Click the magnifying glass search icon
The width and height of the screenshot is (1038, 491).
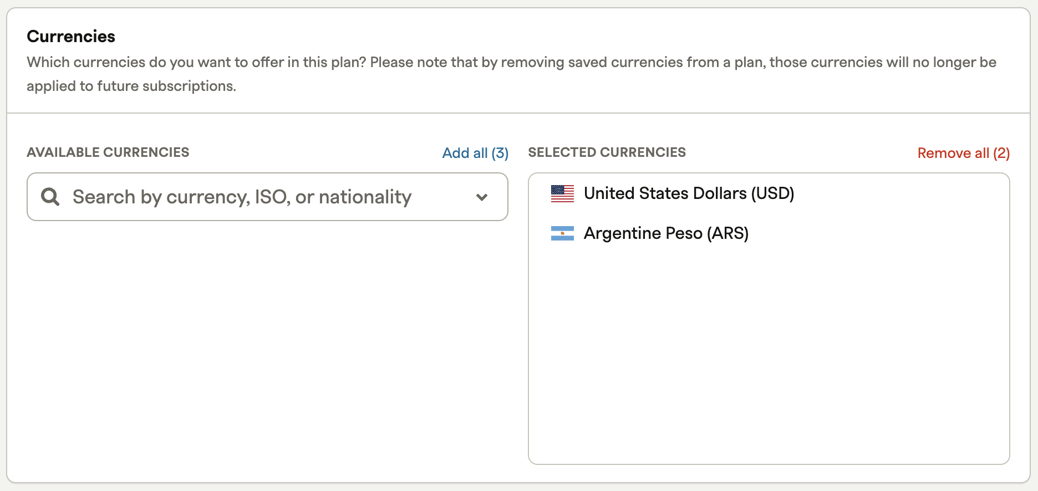click(x=50, y=196)
